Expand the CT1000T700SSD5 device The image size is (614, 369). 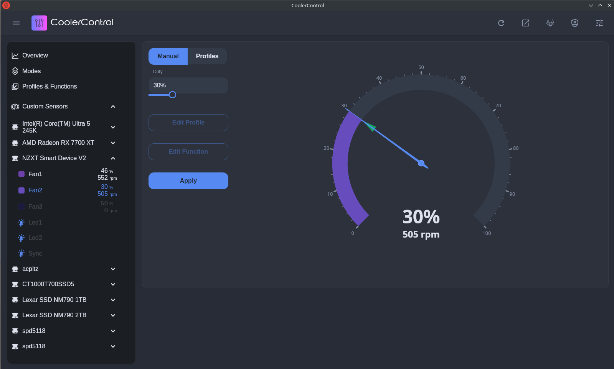(113, 284)
